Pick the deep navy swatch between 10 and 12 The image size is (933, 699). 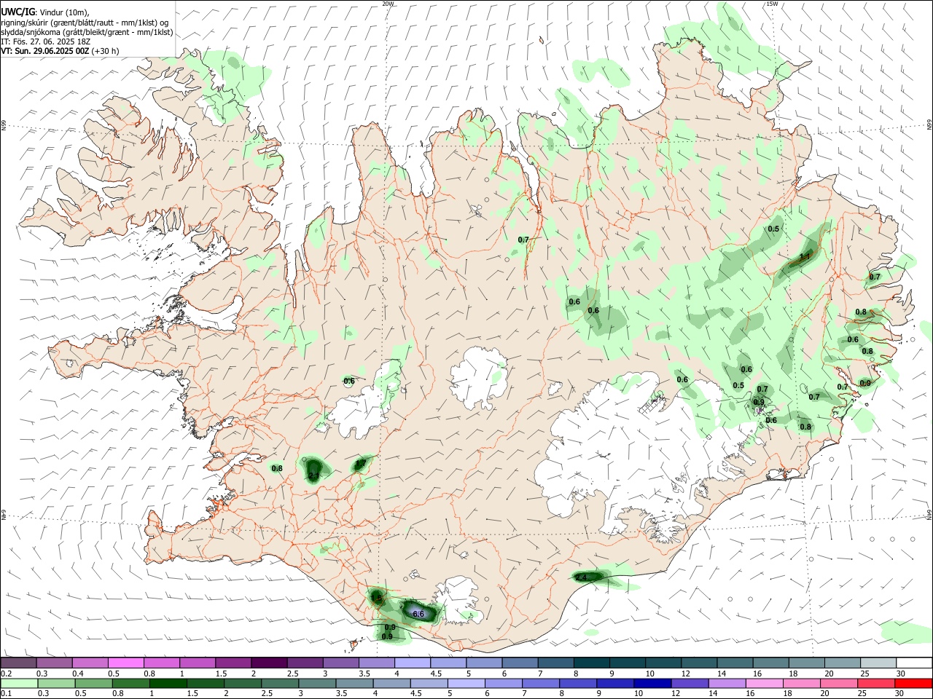click(652, 683)
